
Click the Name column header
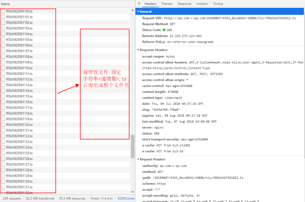pyautogui.click(x=5, y=4)
